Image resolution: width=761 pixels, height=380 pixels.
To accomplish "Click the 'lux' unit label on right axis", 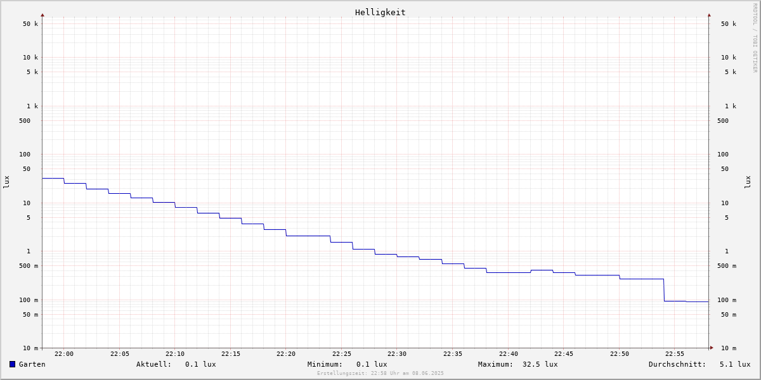I will pos(748,182).
